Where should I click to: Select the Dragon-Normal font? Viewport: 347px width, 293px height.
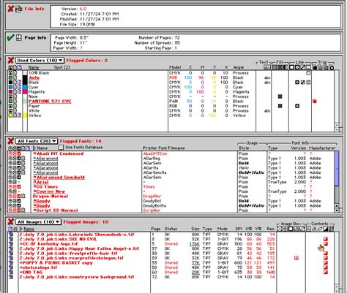tap(51, 197)
